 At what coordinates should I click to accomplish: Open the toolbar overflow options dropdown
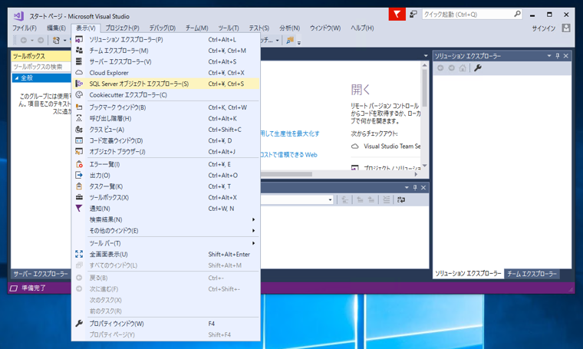[299, 42]
